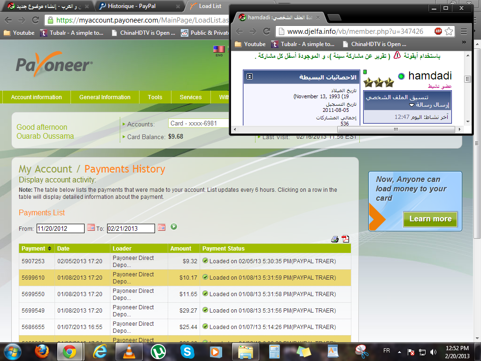Screen dimensions: 481x361
Task: Go back in the Payoneer browser window
Action: pos(8,20)
